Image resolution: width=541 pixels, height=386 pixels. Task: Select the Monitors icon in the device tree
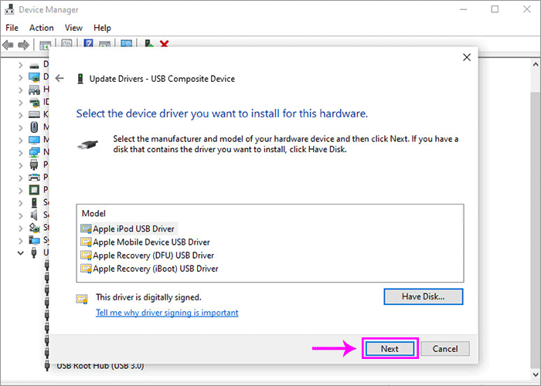34,140
